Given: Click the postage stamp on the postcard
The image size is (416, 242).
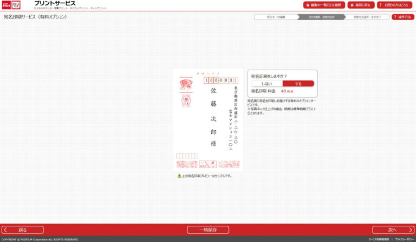Looking at the screenshot, I should tap(186, 84).
